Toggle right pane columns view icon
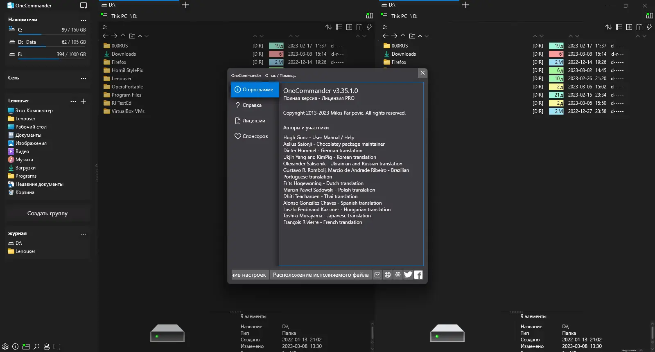 pos(650,16)
